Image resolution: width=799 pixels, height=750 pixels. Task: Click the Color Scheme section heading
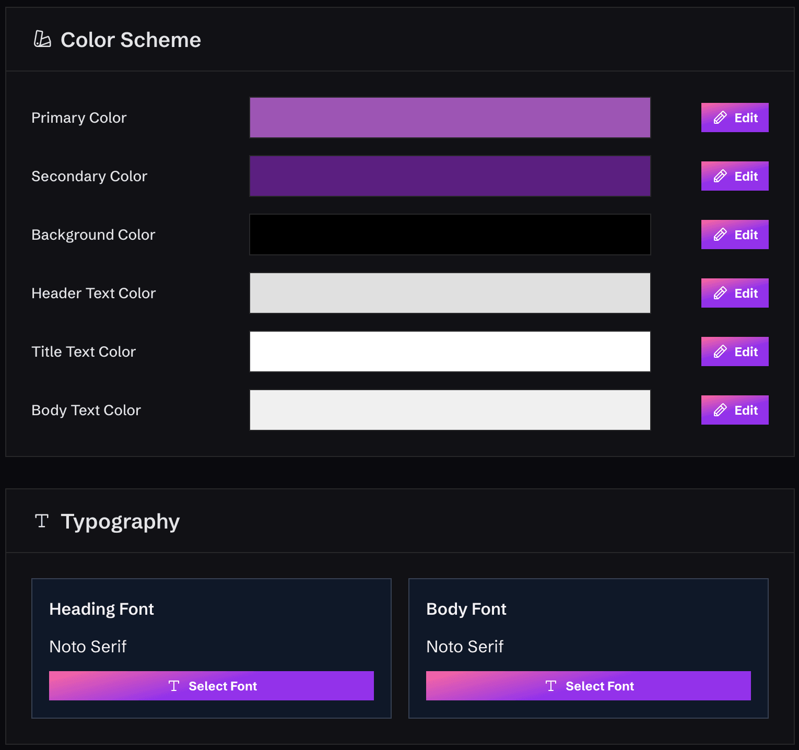click(131, 39)
